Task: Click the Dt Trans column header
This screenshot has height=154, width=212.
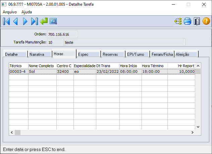Action: tap(108, 66)
